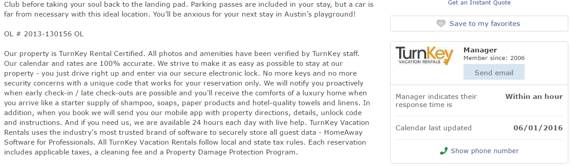The width and height of the screenshot is (571, 167).
Task: Click the TurnKey Vacation Rentals logo
Action: pos(424,56)
